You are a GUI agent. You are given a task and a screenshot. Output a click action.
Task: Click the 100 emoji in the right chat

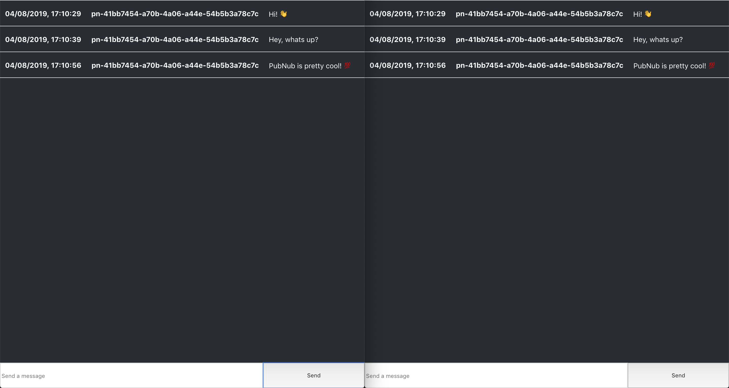tap(712, 65)
